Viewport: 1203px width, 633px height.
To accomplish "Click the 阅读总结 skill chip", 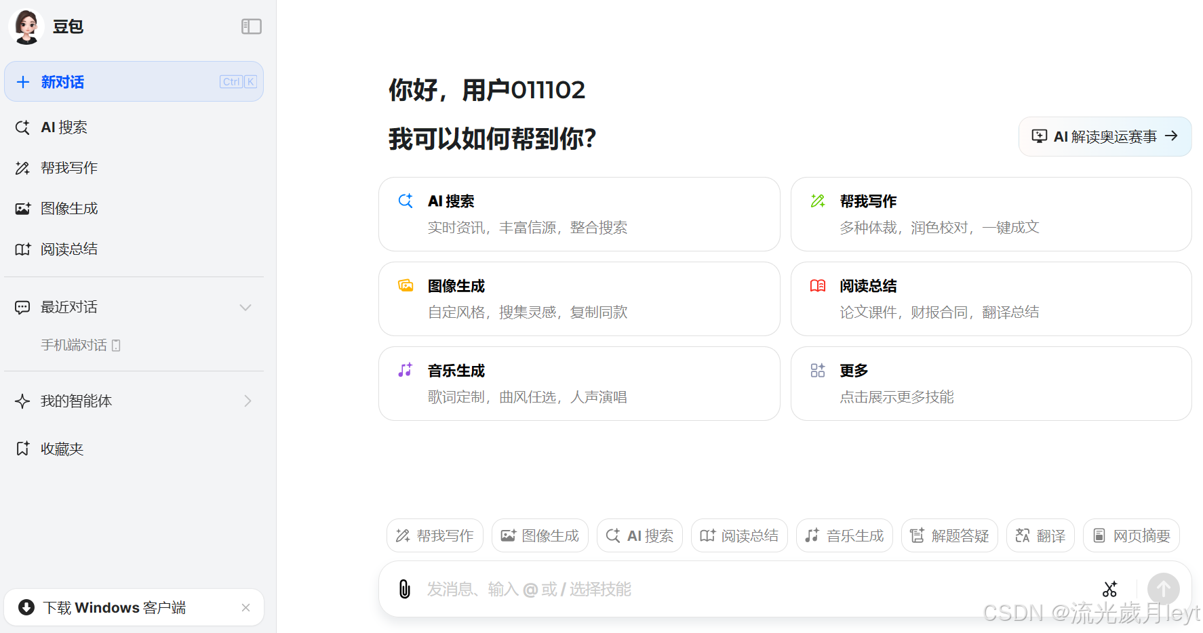I will click(739, 535).
